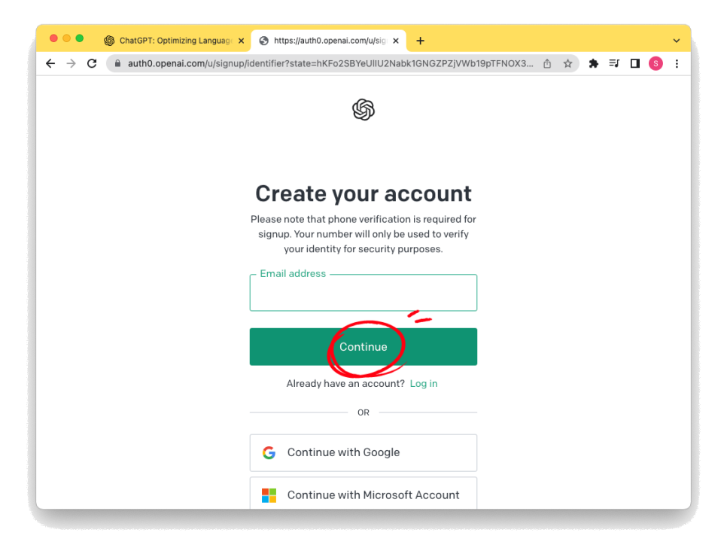
Task: Open a new tab with plus button
Action: coord(420,41)
